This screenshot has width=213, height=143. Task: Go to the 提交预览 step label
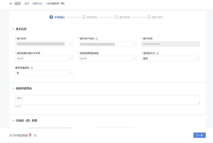pyautogui.click(x=125, y=17)
